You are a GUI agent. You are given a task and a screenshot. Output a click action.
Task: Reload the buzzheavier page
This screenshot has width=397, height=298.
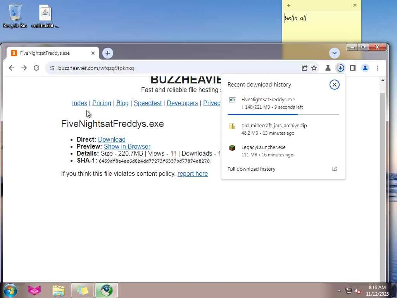pos(36,68)
